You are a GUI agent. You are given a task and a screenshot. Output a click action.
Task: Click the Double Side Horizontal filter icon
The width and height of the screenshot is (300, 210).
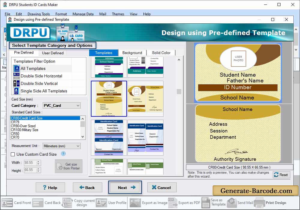(x=16, y=76)
